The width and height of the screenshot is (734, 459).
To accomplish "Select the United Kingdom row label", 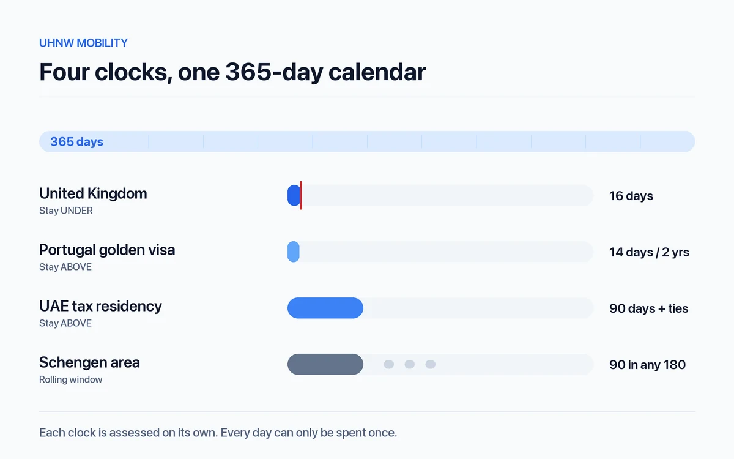I will (93, 193).
